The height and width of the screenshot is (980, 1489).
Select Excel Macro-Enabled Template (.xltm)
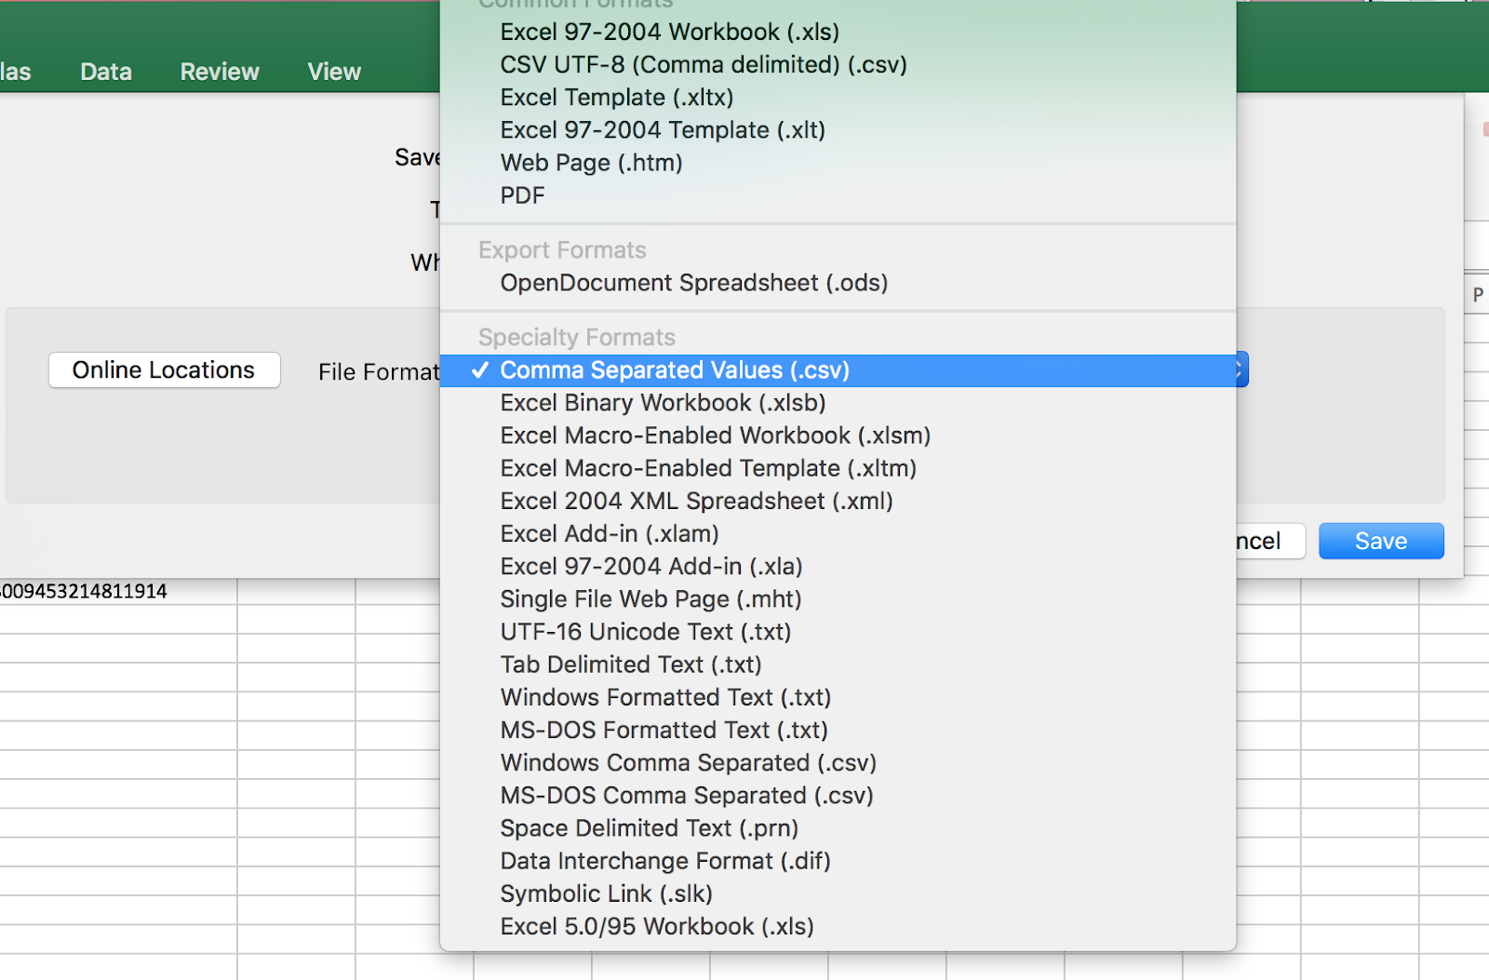[838, 468]
